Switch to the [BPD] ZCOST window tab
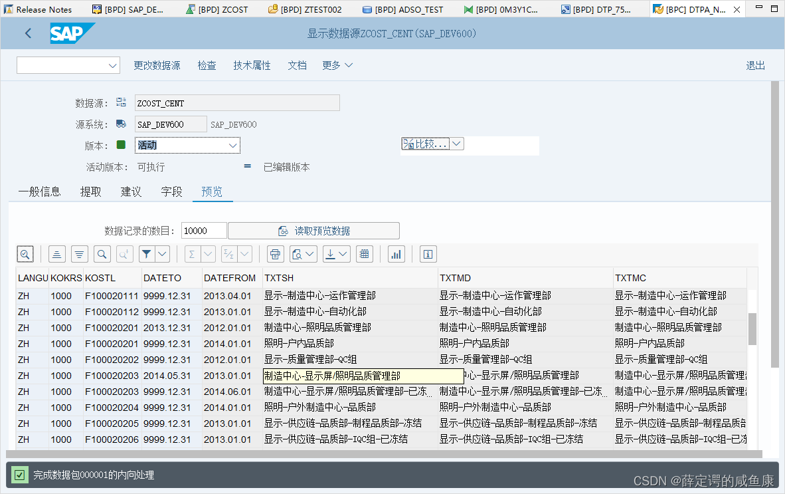Image resolution: width=785 pixels, height=494 pixels. tap(217, 9)
